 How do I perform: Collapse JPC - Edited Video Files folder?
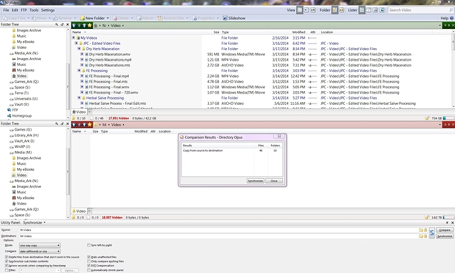[x=76, y=44]
